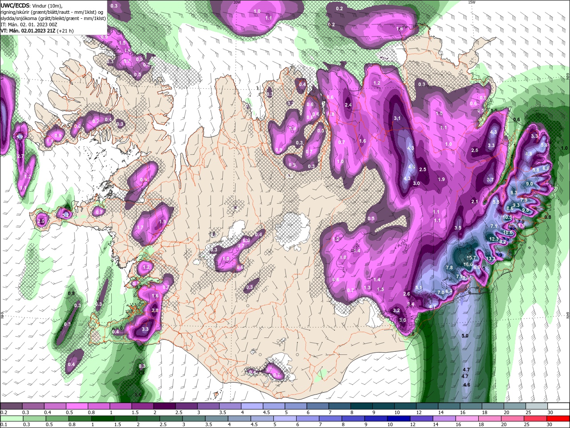Click the 9.8 value on the map
Image resolution: width=570 pixels, height=428 pixels.
pyautogui.click(x=525, y=210)
